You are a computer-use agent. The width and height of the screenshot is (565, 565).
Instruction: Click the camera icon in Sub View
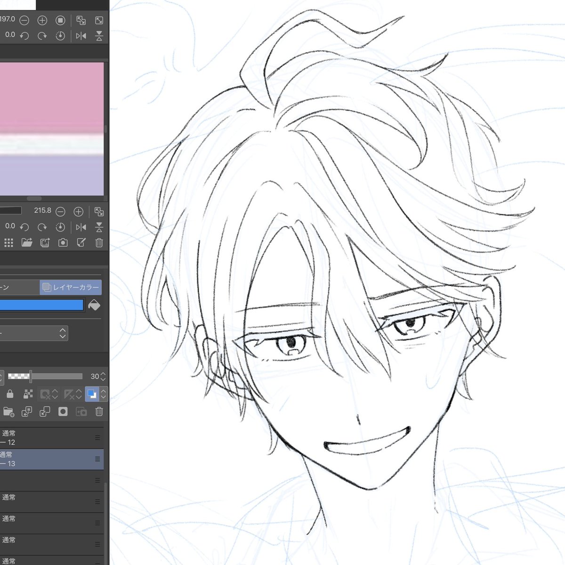point(63,243)
